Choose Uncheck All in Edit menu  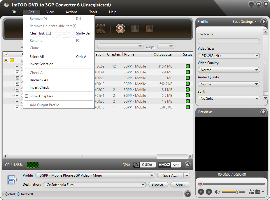(x=59, y=80)
